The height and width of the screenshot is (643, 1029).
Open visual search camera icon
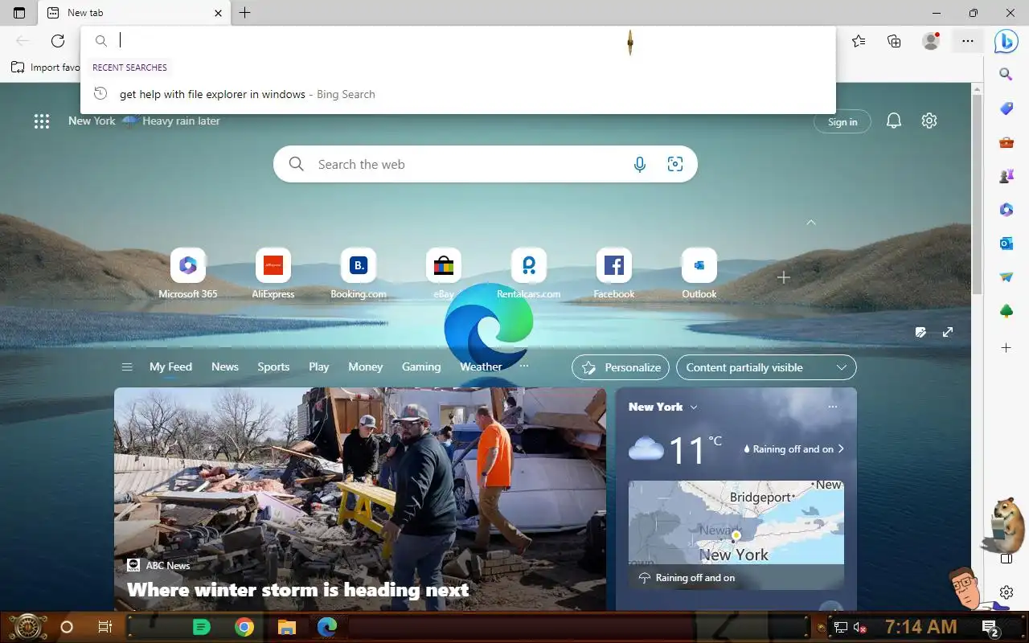click(675, 164)
